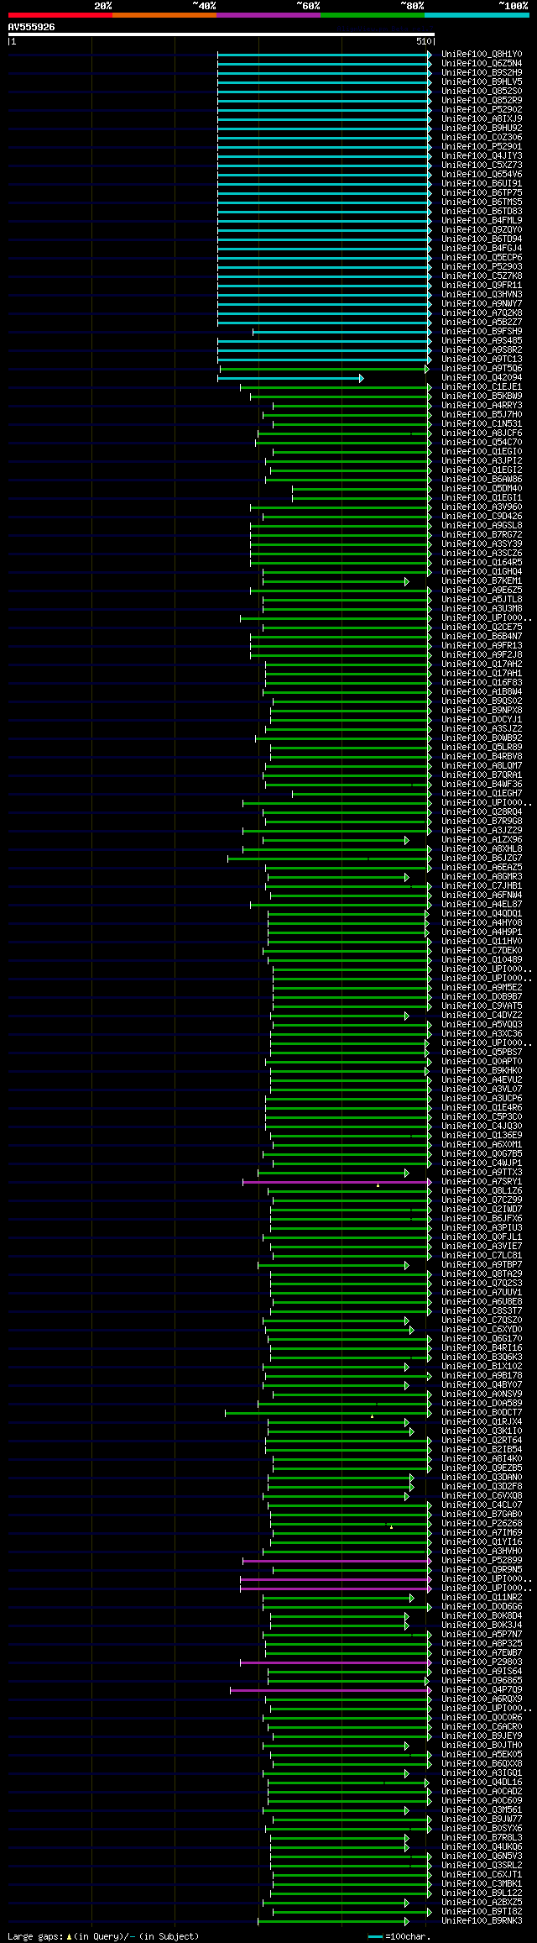
Task: Click the label UniRef100_Q6N5V3
Action: point(482,1856)
